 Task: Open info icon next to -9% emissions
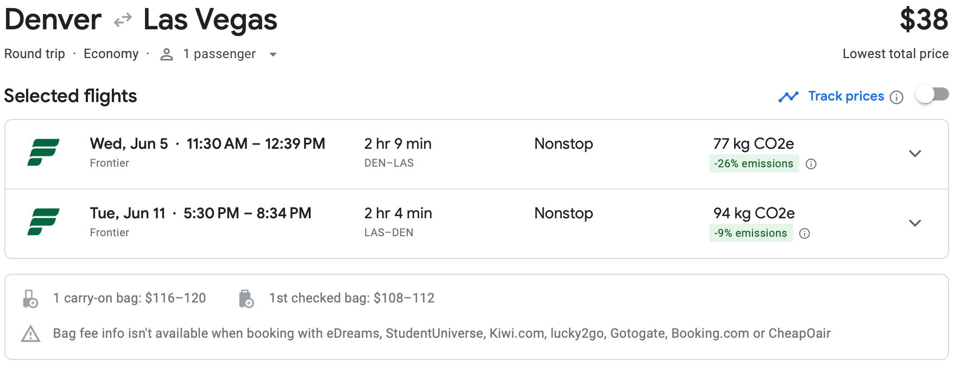coord(805,234)
